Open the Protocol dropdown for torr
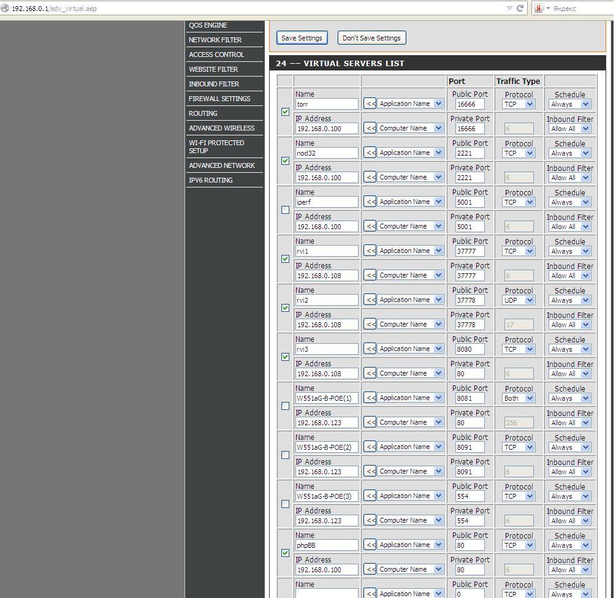Screen dimensions: 616x598 [x=519, y=104]
